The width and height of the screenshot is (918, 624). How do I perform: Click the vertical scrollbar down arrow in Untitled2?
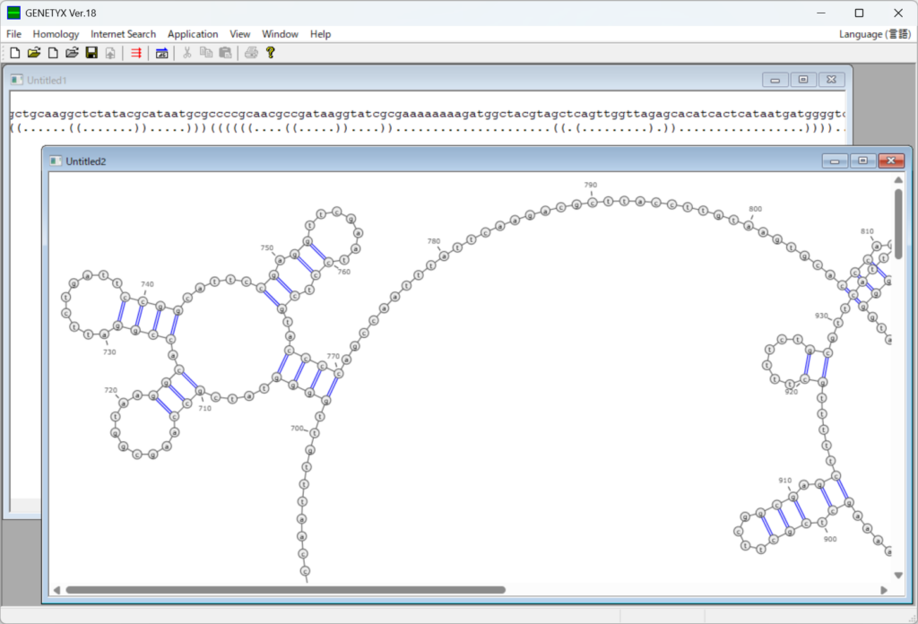tap(898, 575)
